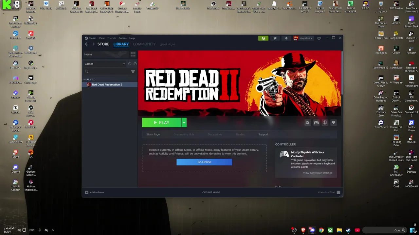Viewport: 419px width, 235px height.
Task: Click the Go Online button
Action: [204, 162]
